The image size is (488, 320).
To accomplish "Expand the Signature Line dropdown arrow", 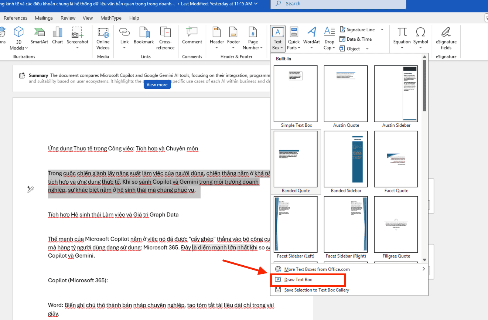I will coord(382,30).
